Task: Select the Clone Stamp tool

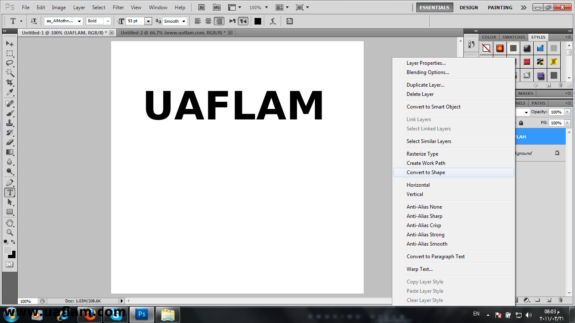Action: [9, 123]
